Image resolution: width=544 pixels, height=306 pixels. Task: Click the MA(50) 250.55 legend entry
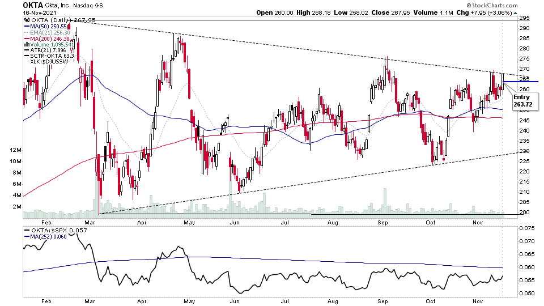pos(48,27)
